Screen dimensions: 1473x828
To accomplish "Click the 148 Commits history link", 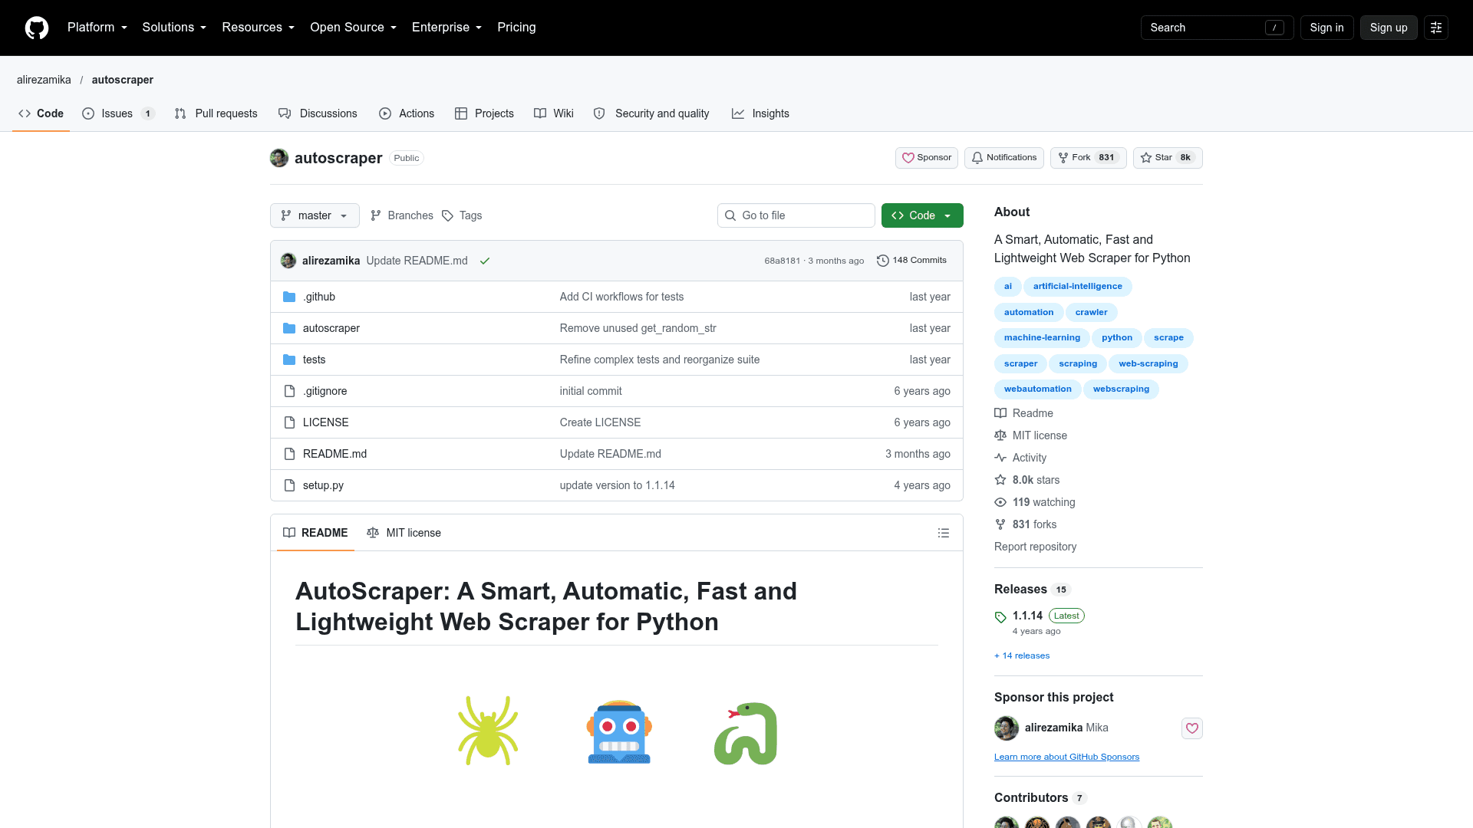I will click(911, 261).
